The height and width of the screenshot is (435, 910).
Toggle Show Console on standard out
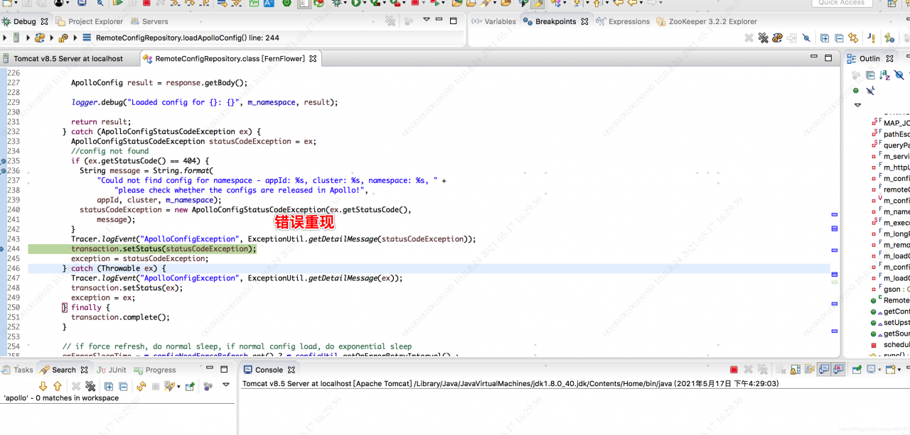(824, 370)
